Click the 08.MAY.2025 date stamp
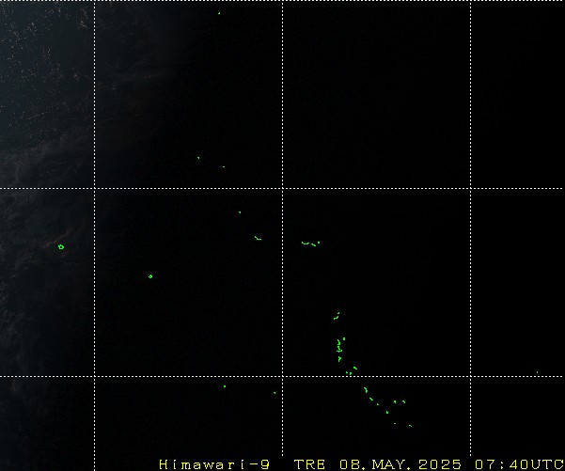This screenshot has width=565, height=471. (x=400, y=464)
